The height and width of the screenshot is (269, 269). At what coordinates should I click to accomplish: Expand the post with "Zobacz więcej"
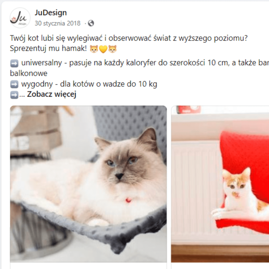(51, 94)
